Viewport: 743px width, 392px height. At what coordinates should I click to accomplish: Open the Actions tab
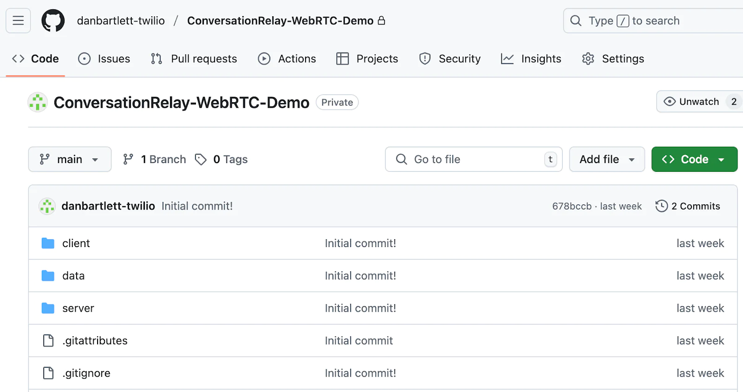click(287, 59)
